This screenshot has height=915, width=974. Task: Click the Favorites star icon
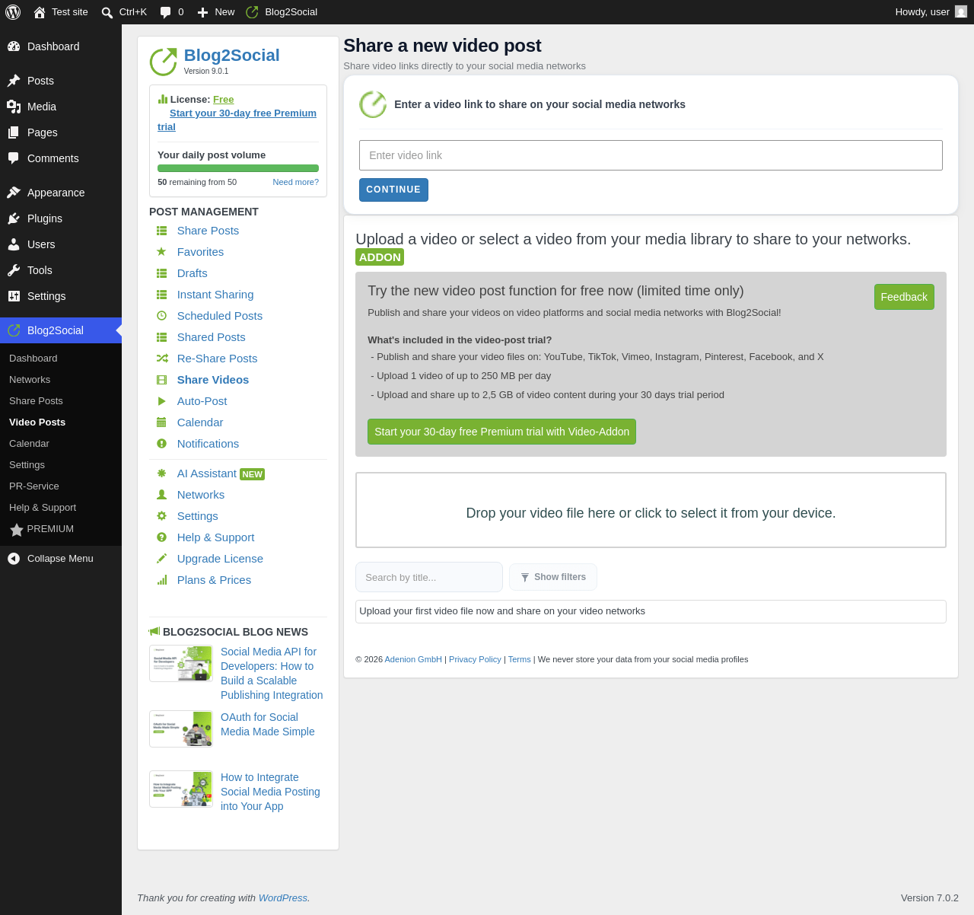click(x=161, y=251)
